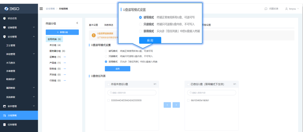Image resolution: width=303 pixels, height=132 pixels.
Task: Click the 360 logo
Action: (12, 9)
